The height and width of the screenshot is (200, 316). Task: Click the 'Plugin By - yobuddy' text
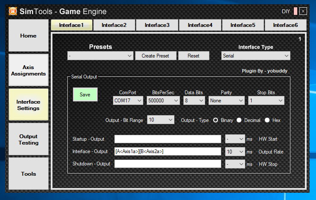(264, 71)
